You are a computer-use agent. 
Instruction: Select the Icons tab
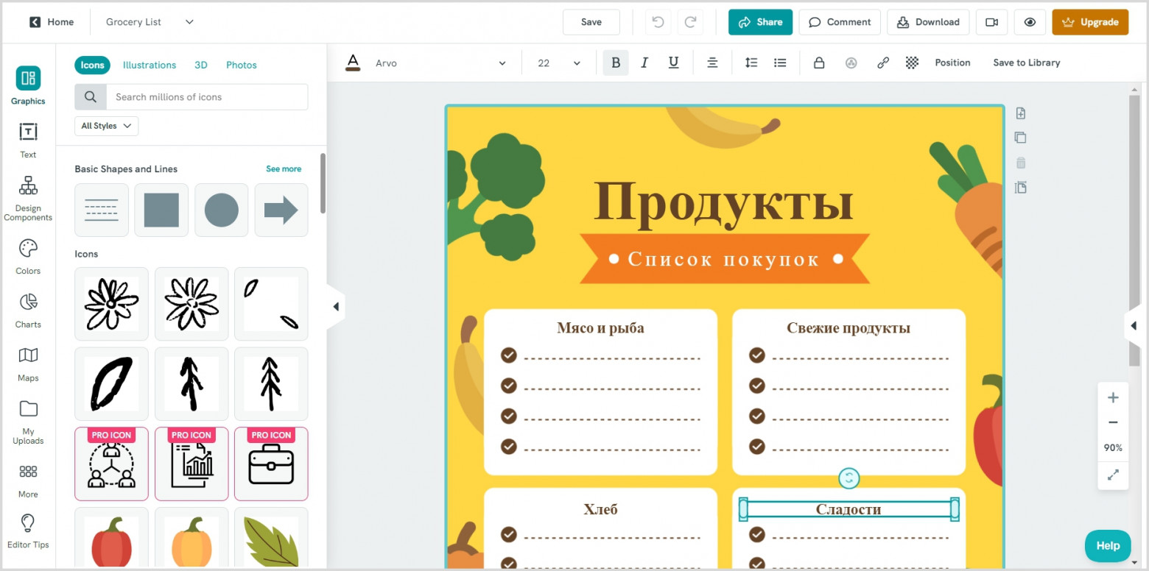(x=92, y=65)
